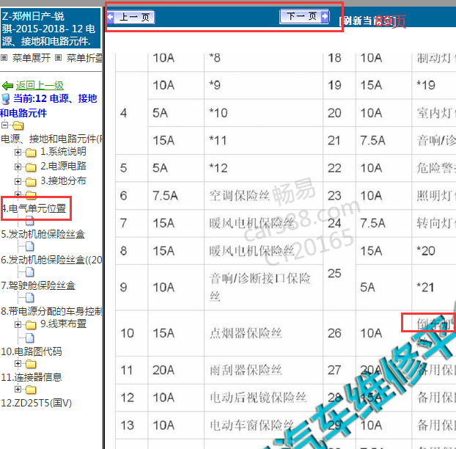
Task: Click folder icon of 2.电源电路
Action: pyautogui.click(x=31, y=167)
